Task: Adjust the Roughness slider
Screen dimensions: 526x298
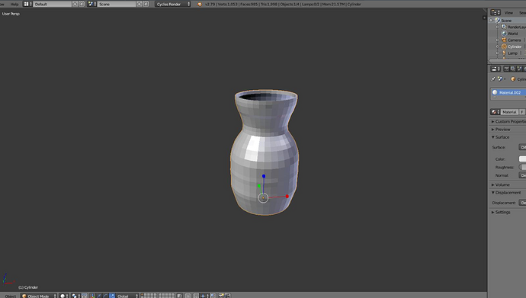Action: click(x=522, y=167)
